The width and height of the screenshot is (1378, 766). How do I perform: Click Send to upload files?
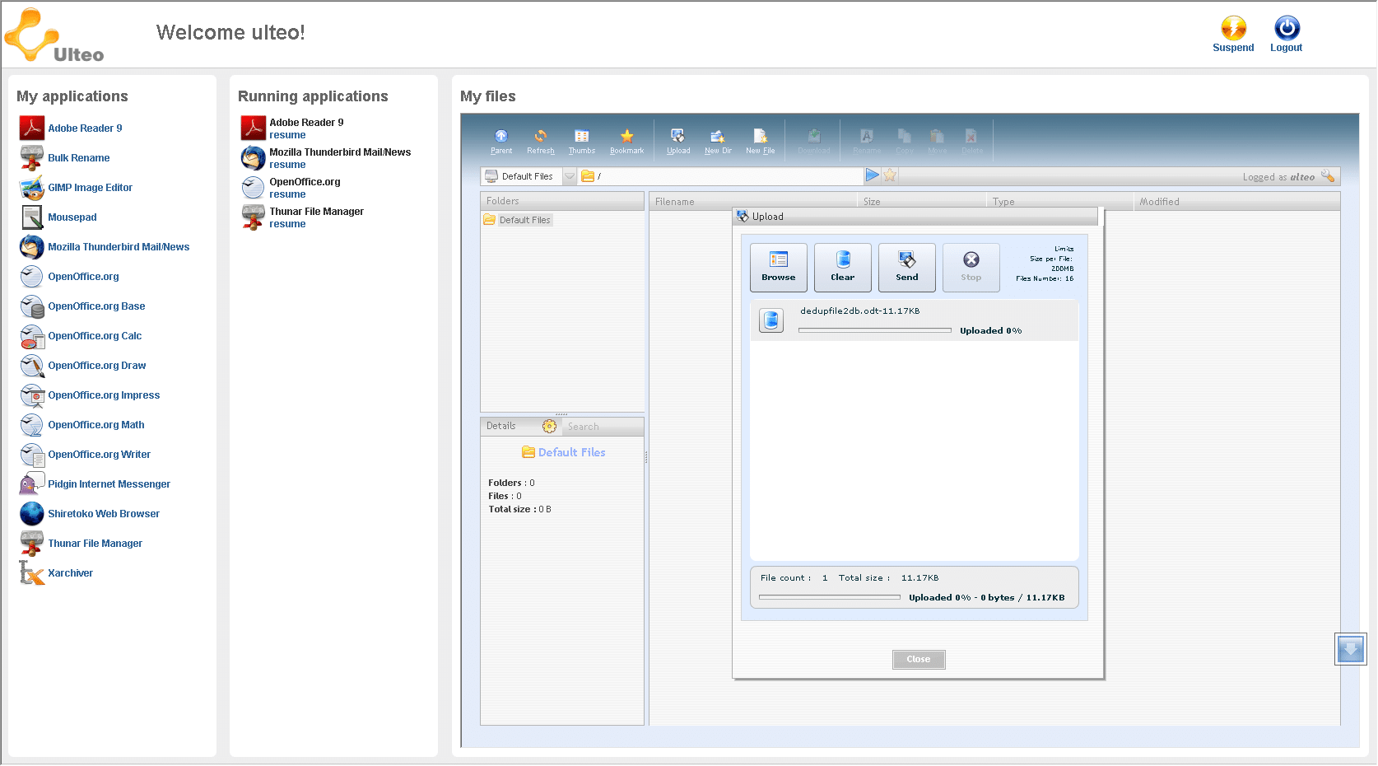(x=907, y=268)
